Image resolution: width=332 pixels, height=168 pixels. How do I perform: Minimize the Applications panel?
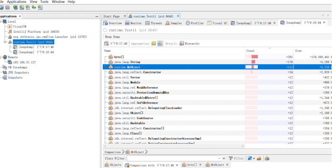(97, 16)
